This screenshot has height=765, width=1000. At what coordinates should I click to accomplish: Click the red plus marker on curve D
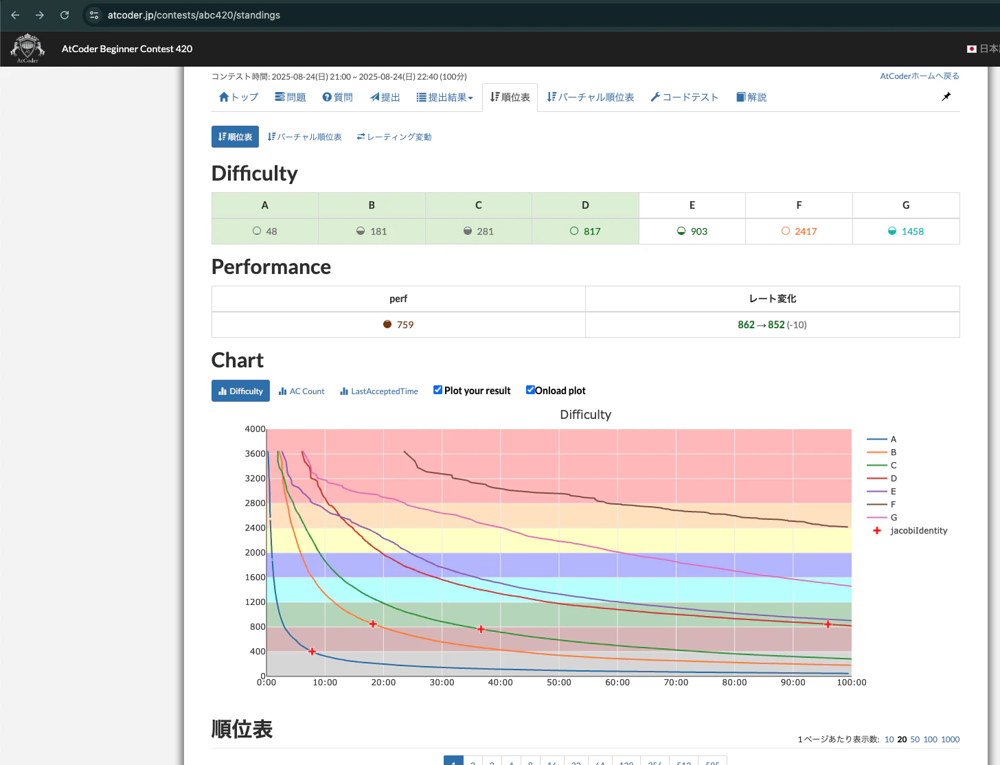coord(828,624)
